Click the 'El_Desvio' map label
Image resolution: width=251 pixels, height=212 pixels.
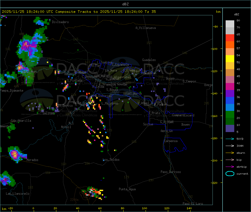point(65,106)
